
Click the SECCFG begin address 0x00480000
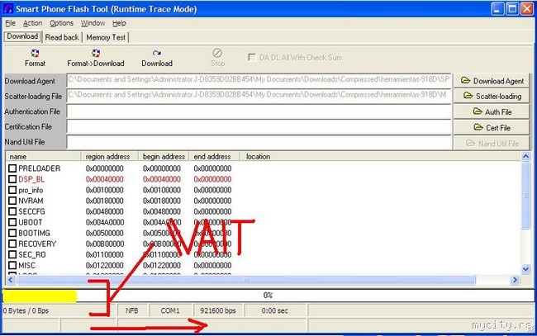[x=162, y=211]
